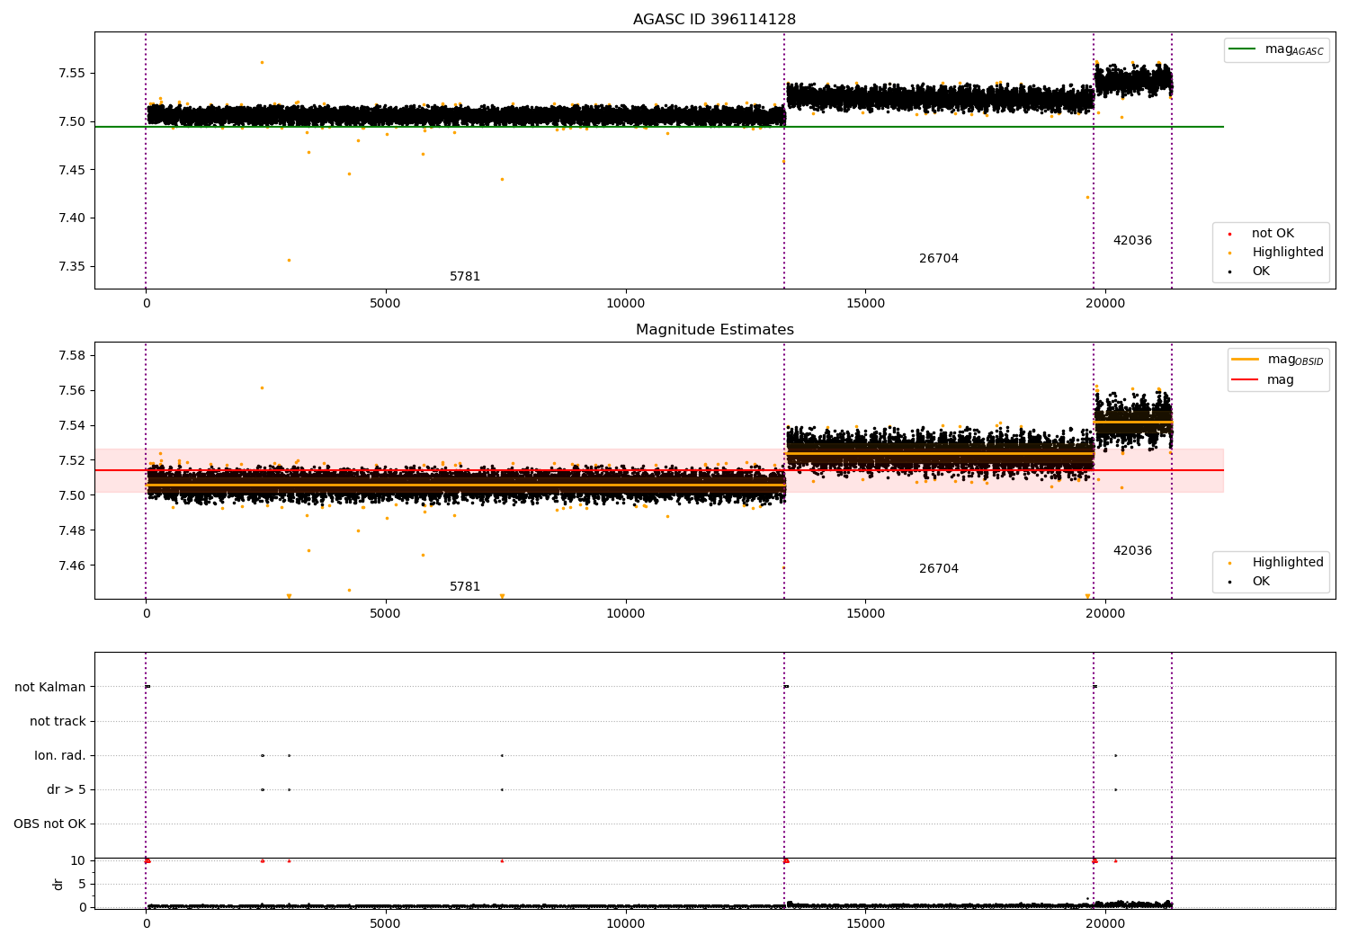Click the orange mag OBSID legend line
The image size is (1349, 944).
[x=1246, y=360]
